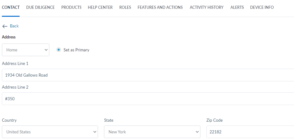Switch to the Contact tab
Viewport: 294px width, 140px height.
pyautogui.click(x=11, y=7)
